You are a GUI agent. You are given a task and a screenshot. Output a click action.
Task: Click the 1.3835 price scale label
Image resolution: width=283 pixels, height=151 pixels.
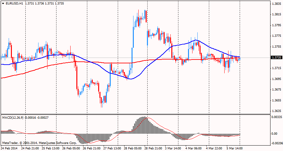coord(276,4)
